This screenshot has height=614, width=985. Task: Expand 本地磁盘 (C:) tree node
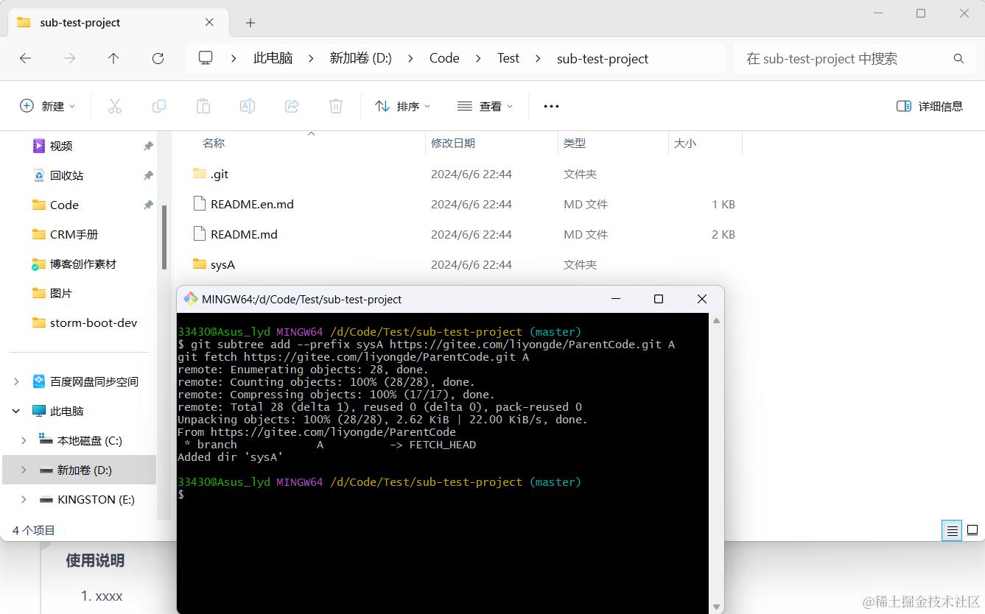24,440
